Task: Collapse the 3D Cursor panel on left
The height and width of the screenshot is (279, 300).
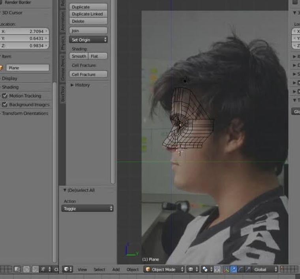Action: pyautogui.click(x=11, y=13)
